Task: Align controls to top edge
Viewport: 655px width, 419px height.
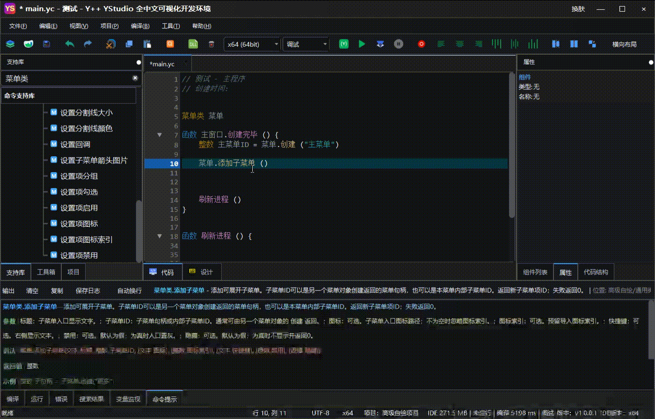Action: (x=497, y=44)
